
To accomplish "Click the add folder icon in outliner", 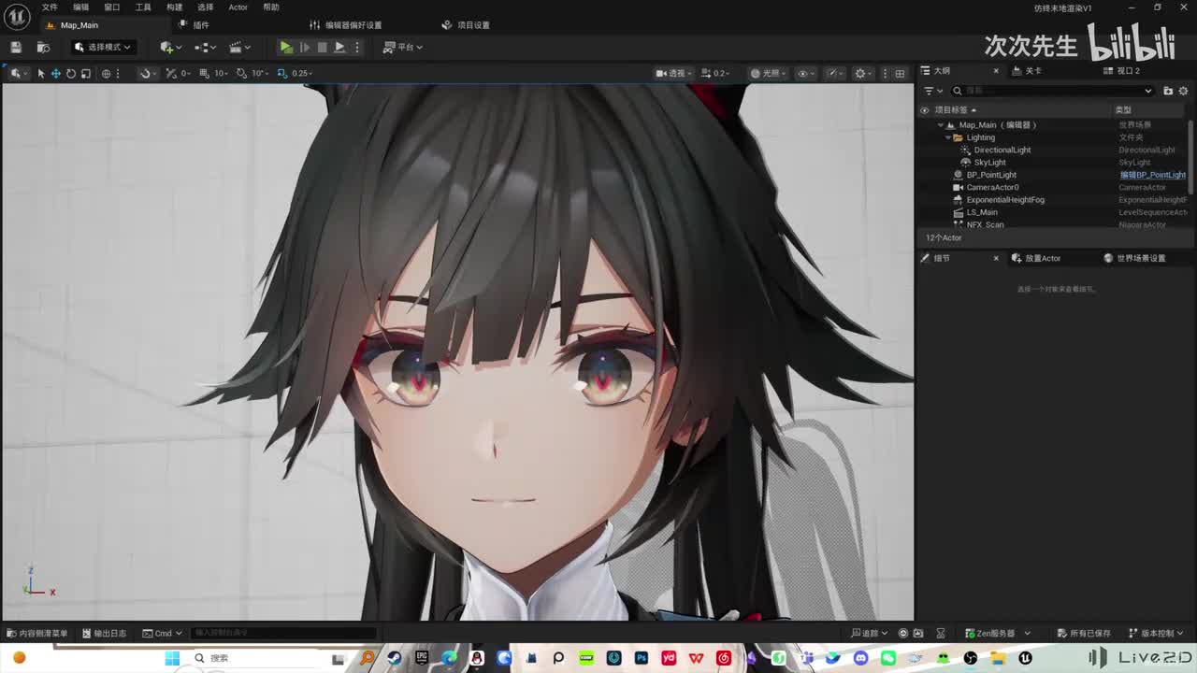I will point(1168,91).
